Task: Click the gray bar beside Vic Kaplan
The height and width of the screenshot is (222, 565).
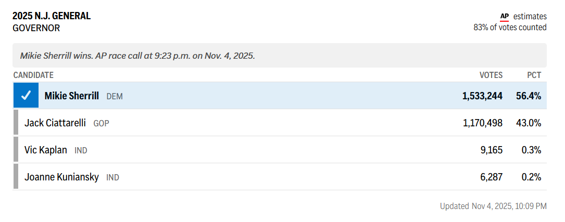Action: [x=16, y=150]
